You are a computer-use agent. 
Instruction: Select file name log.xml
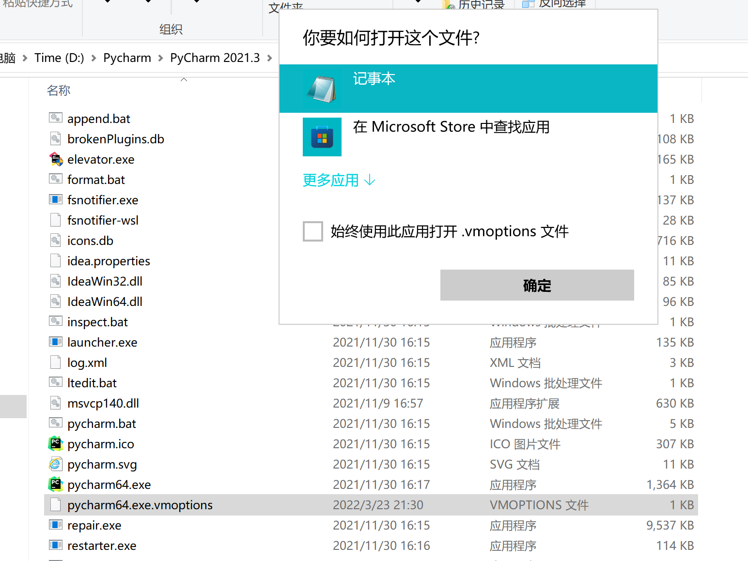(87, 363)
